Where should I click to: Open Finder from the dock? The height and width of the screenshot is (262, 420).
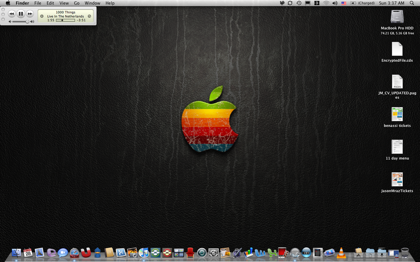click(x=16, y=253)
